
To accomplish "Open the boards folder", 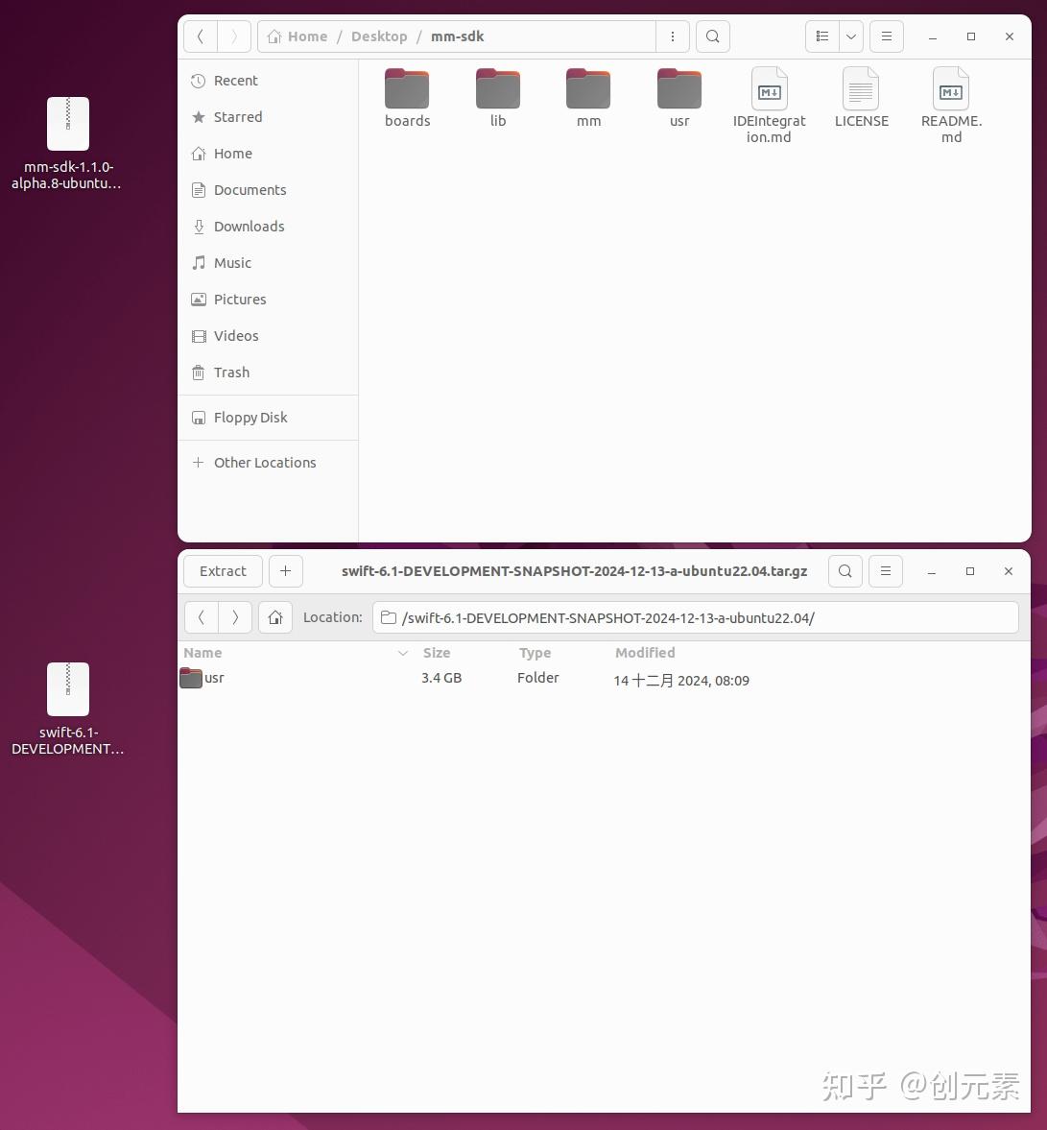I will point(407,98).
